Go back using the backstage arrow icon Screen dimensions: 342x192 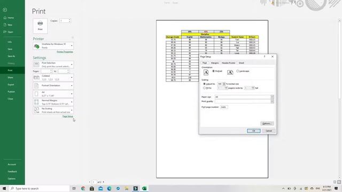pos(5,10)
